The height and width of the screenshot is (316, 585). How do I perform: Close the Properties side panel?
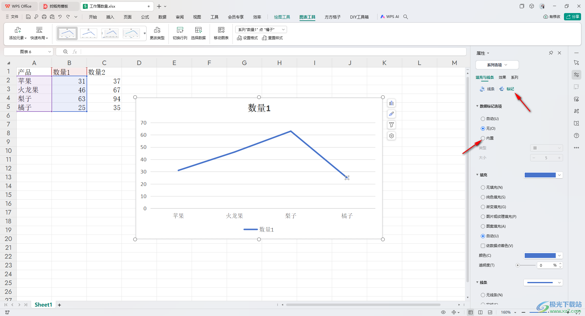[559, 53]
